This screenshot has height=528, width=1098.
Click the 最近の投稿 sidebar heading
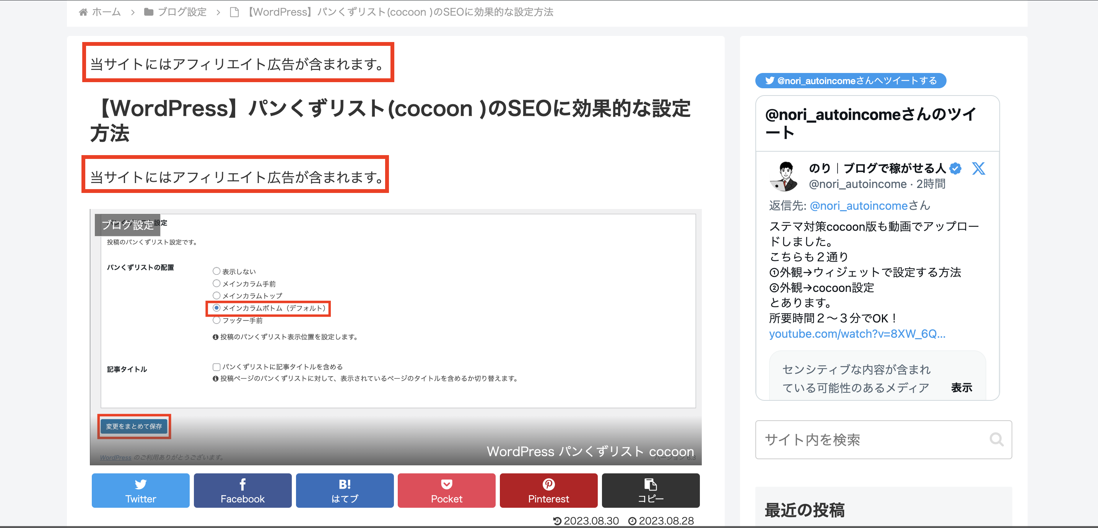(x=804, y=510)
